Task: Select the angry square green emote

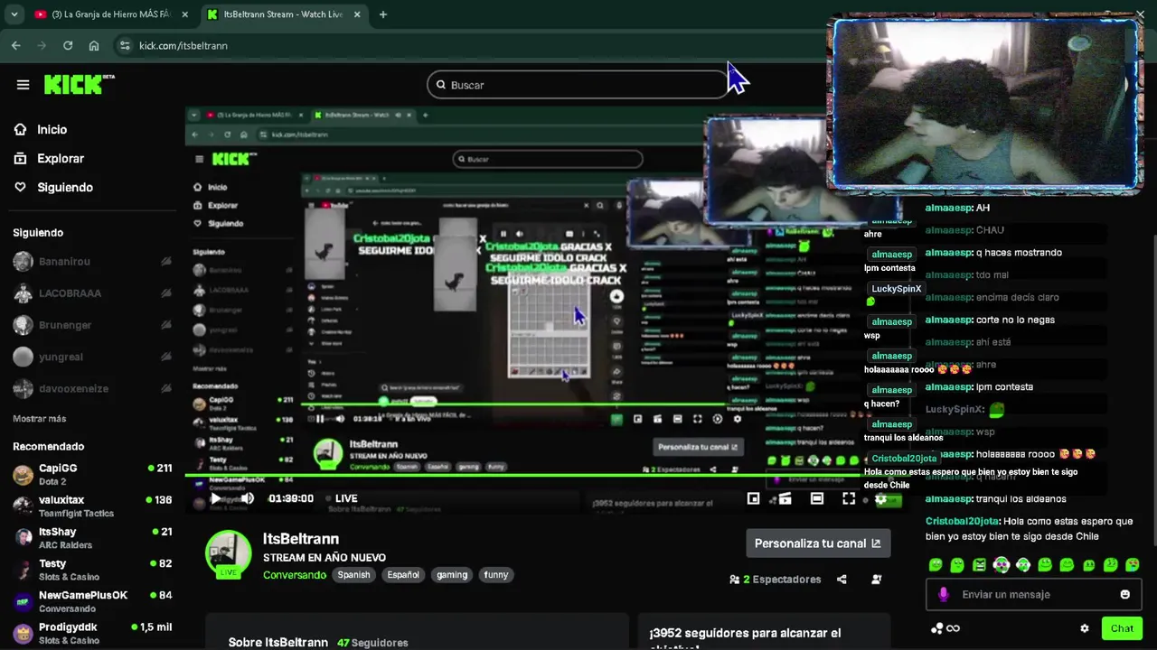Action: coord(979,565)
